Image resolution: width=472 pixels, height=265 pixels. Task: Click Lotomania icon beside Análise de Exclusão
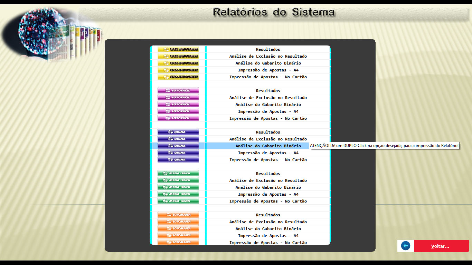(x=178, y=222)
